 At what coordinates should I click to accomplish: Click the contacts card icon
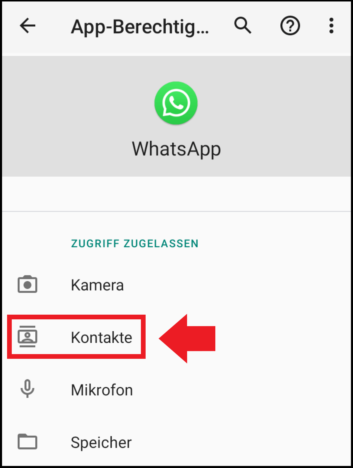[x=27, y=336]
